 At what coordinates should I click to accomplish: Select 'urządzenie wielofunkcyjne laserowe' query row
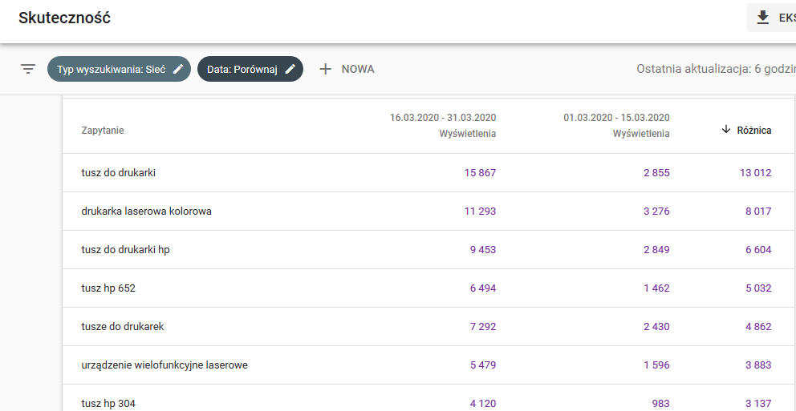click(428, 365)
